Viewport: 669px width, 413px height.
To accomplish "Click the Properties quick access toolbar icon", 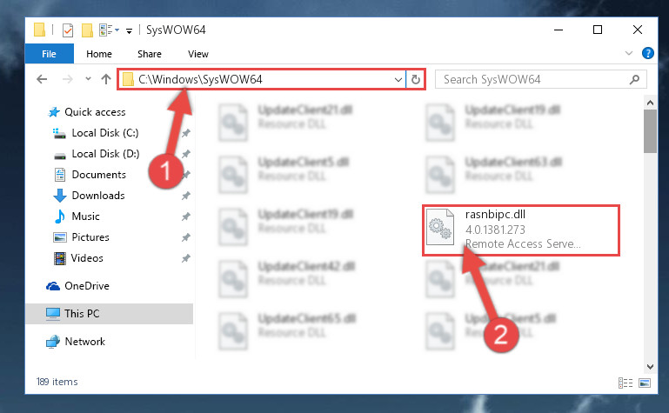I will (x=68, y=30).
